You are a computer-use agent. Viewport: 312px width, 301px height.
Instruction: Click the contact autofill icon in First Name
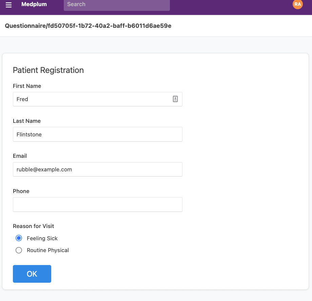175,99
